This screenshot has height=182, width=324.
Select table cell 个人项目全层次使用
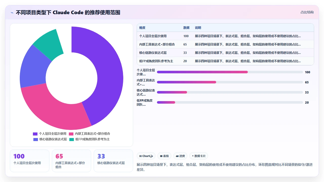tap(153, 36)
